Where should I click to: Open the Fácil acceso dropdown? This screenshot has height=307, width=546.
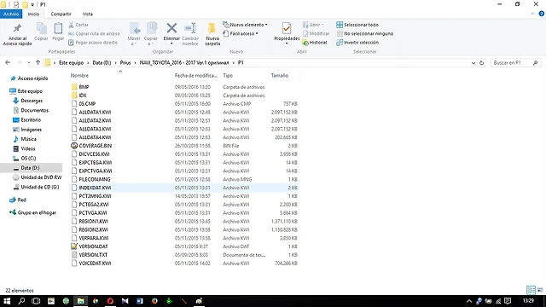(241, 34)
